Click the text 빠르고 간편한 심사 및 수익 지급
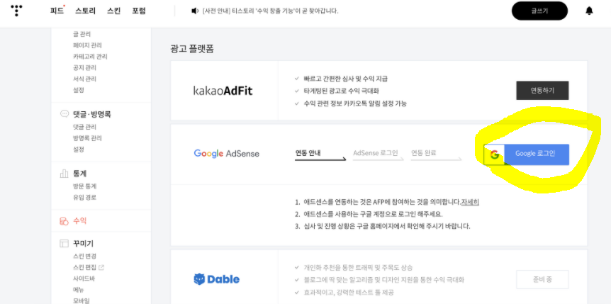 click(346, 79)
